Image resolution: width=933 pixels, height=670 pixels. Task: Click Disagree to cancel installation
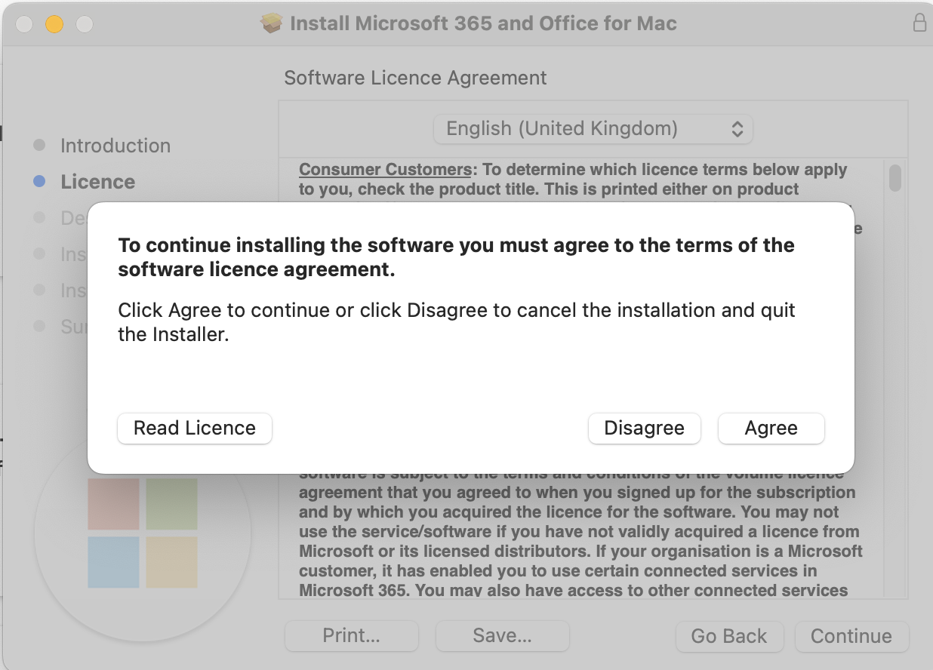644,428
